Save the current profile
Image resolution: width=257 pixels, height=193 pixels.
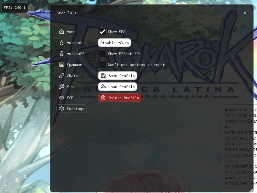pyautogui.click(x=118, y=76)
